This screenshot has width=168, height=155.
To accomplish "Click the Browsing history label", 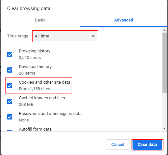I will (35, 51).
